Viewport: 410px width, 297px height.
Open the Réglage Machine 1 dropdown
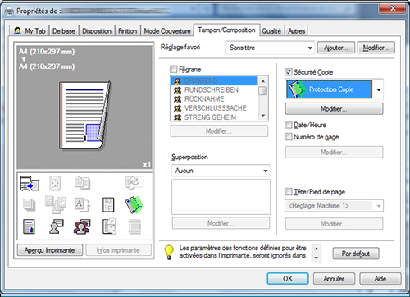pyautogui.click(x=334, y=206)
